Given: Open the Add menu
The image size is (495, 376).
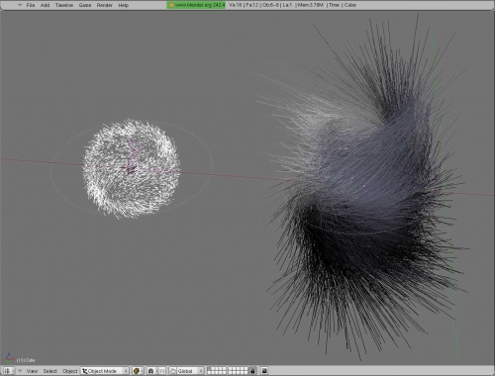Looking at the screenshot, I should 45,5.
